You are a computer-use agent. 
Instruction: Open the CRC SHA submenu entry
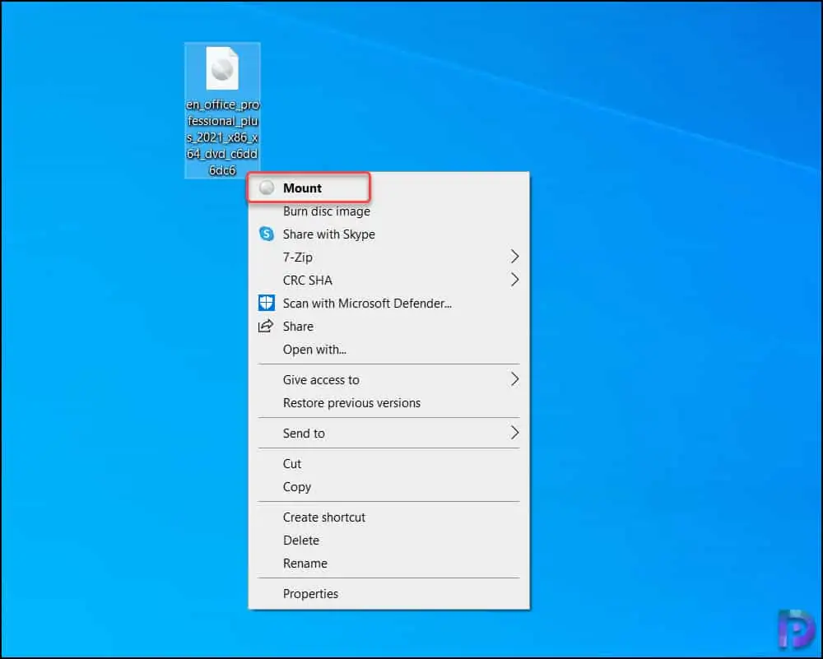[x=388, y=281]
